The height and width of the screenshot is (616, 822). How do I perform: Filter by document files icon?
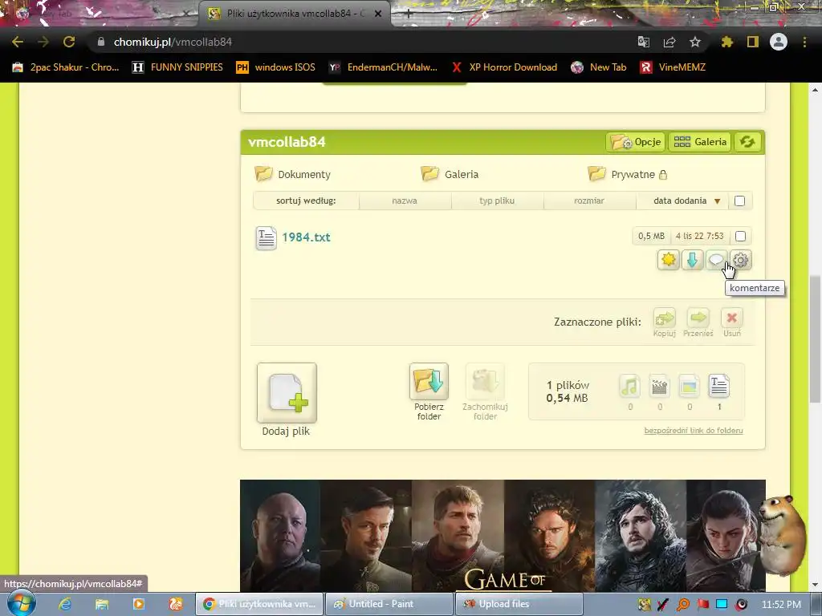718,387
